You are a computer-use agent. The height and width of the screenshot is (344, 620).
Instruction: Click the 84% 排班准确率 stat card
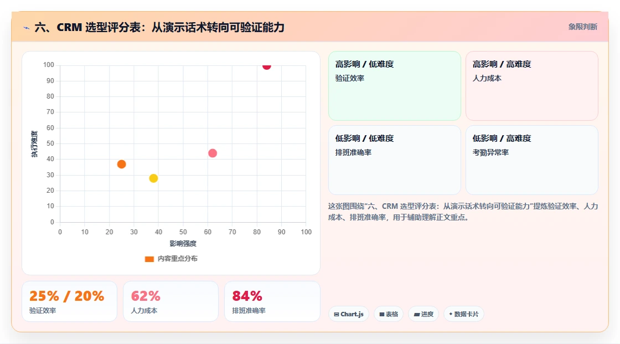[272, 301]
